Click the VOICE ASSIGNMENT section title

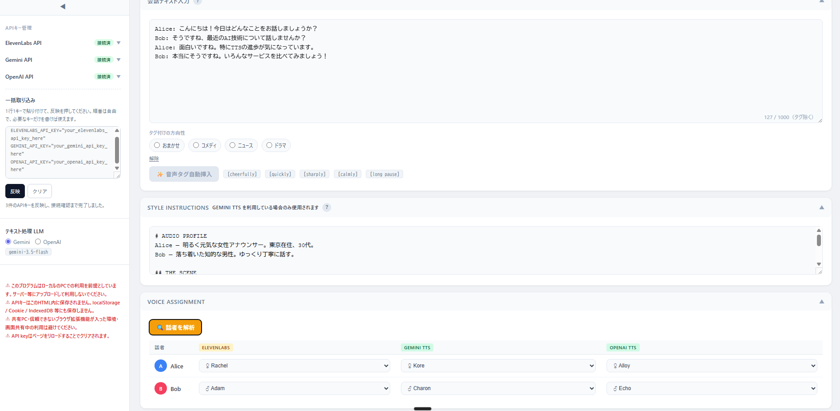176,302
